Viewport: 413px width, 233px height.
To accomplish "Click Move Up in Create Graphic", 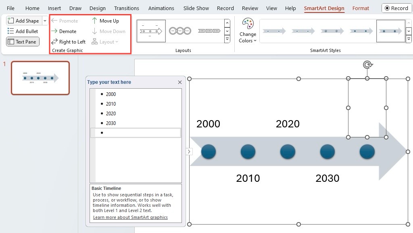I will coord(105,21).
